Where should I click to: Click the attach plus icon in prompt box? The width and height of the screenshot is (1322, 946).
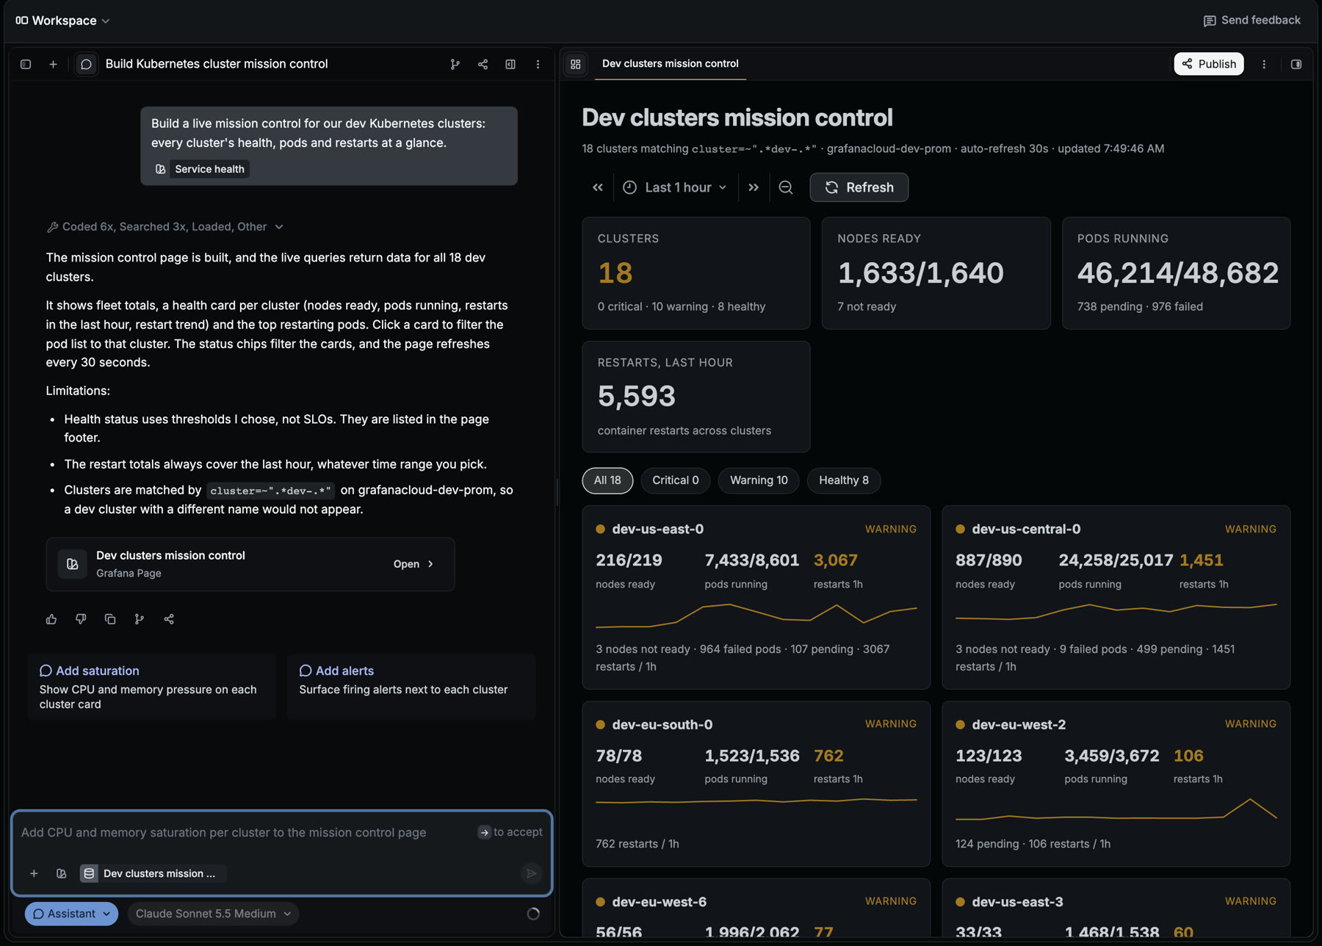coord(34,873)
